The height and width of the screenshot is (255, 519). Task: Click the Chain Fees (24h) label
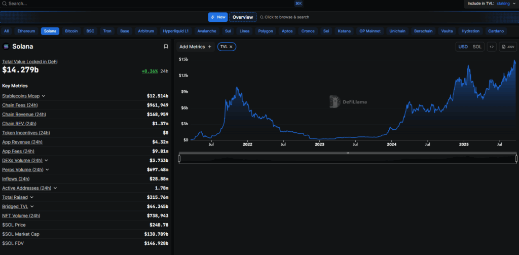click(x=20, y=105)
